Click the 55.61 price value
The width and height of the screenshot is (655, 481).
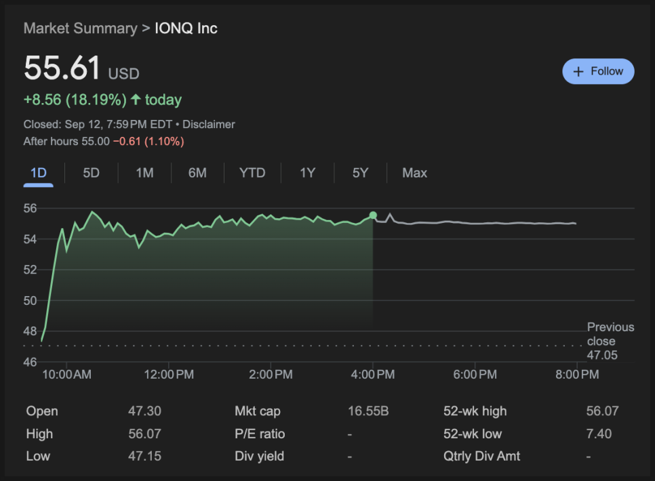point(62,68)
